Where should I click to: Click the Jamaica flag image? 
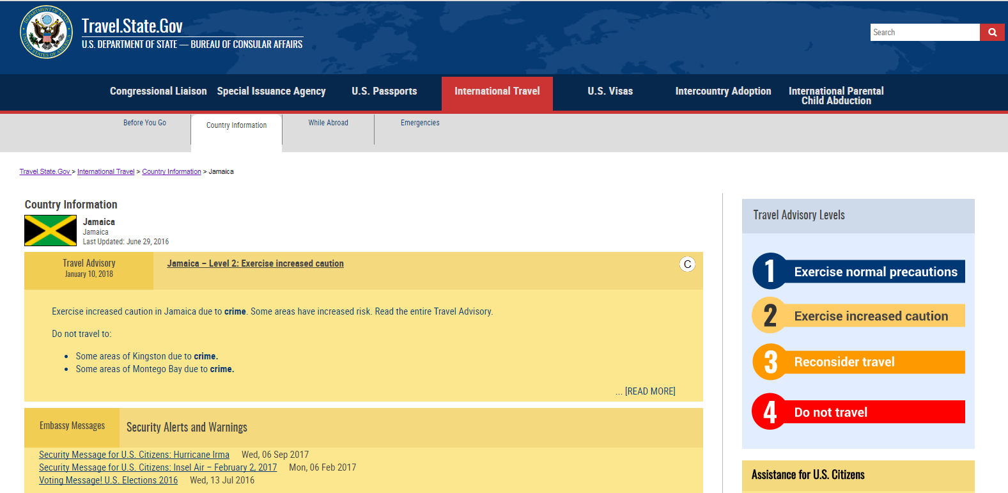[50, 231]
